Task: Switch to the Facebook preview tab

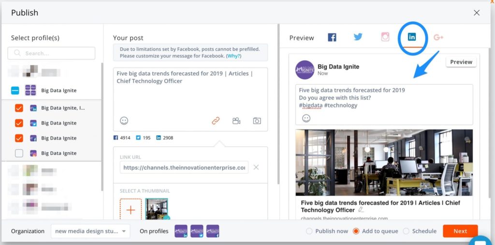Action: point(332,37)
